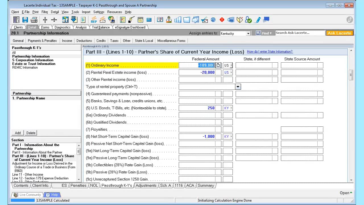
Task: Open the Live Community tab
Action: [28, 195]
